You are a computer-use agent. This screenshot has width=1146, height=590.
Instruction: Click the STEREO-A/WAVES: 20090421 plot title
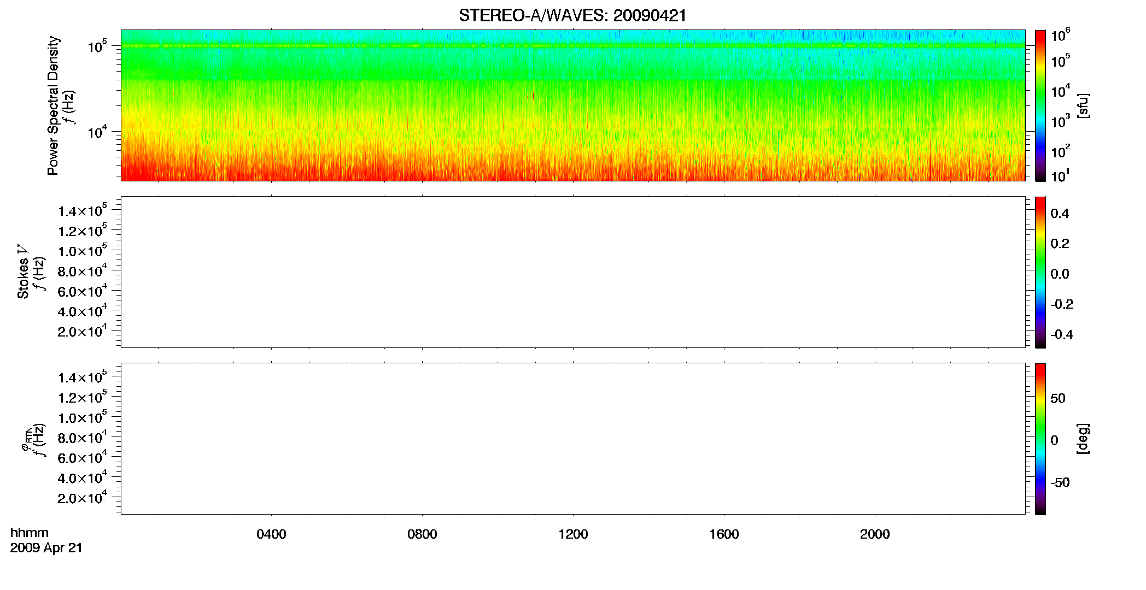[572, 16]
